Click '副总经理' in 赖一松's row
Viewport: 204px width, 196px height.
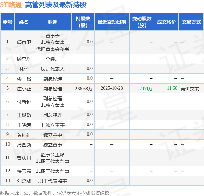[x=53, y=79]
